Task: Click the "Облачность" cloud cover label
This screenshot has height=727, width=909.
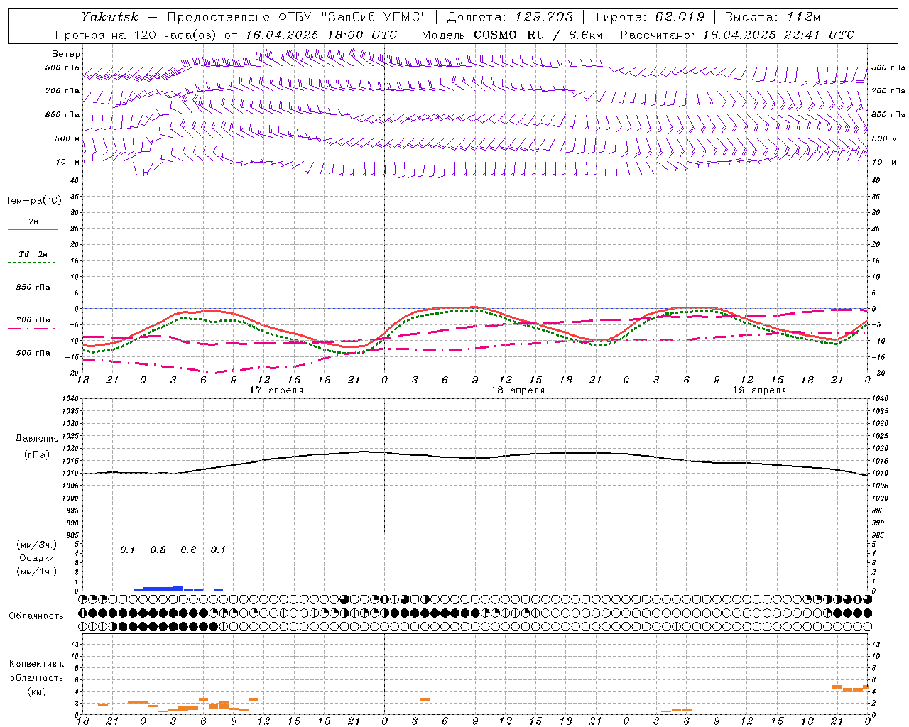Action: [x=36, y=616]
